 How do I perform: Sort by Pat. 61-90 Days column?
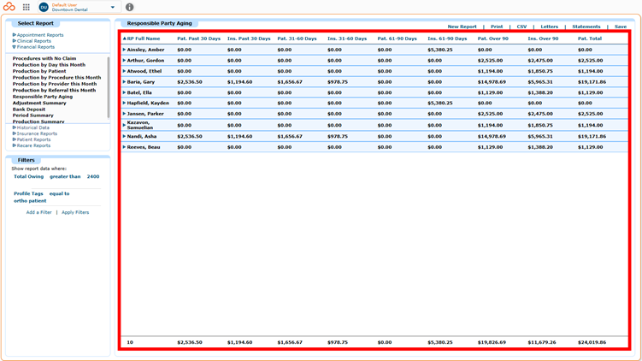pos(398,38)
